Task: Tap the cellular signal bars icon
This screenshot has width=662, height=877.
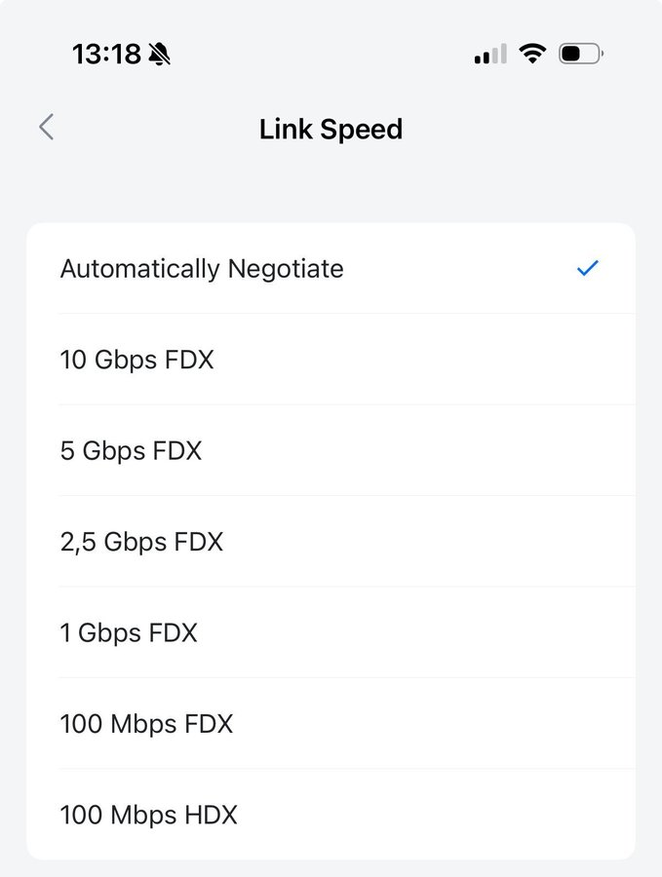Action: 489,55
